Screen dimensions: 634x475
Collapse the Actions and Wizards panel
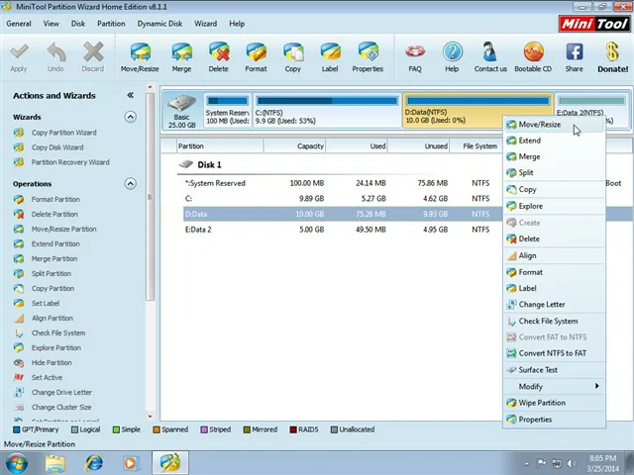[x=130, y=96]
